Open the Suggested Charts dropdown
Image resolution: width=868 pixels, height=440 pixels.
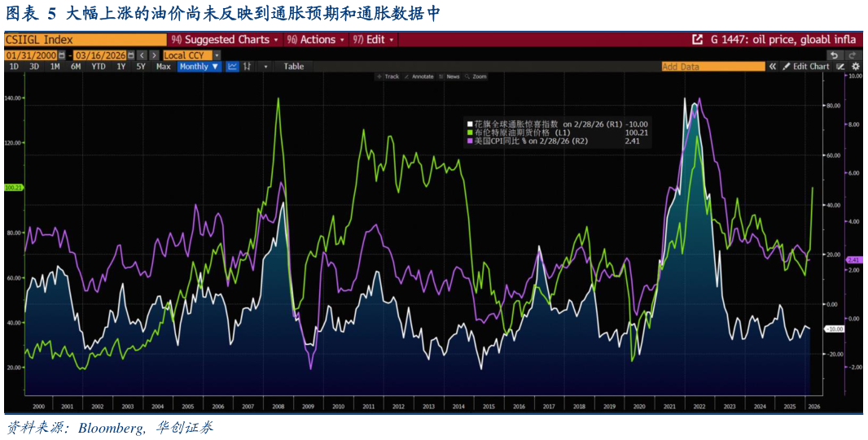226,39
